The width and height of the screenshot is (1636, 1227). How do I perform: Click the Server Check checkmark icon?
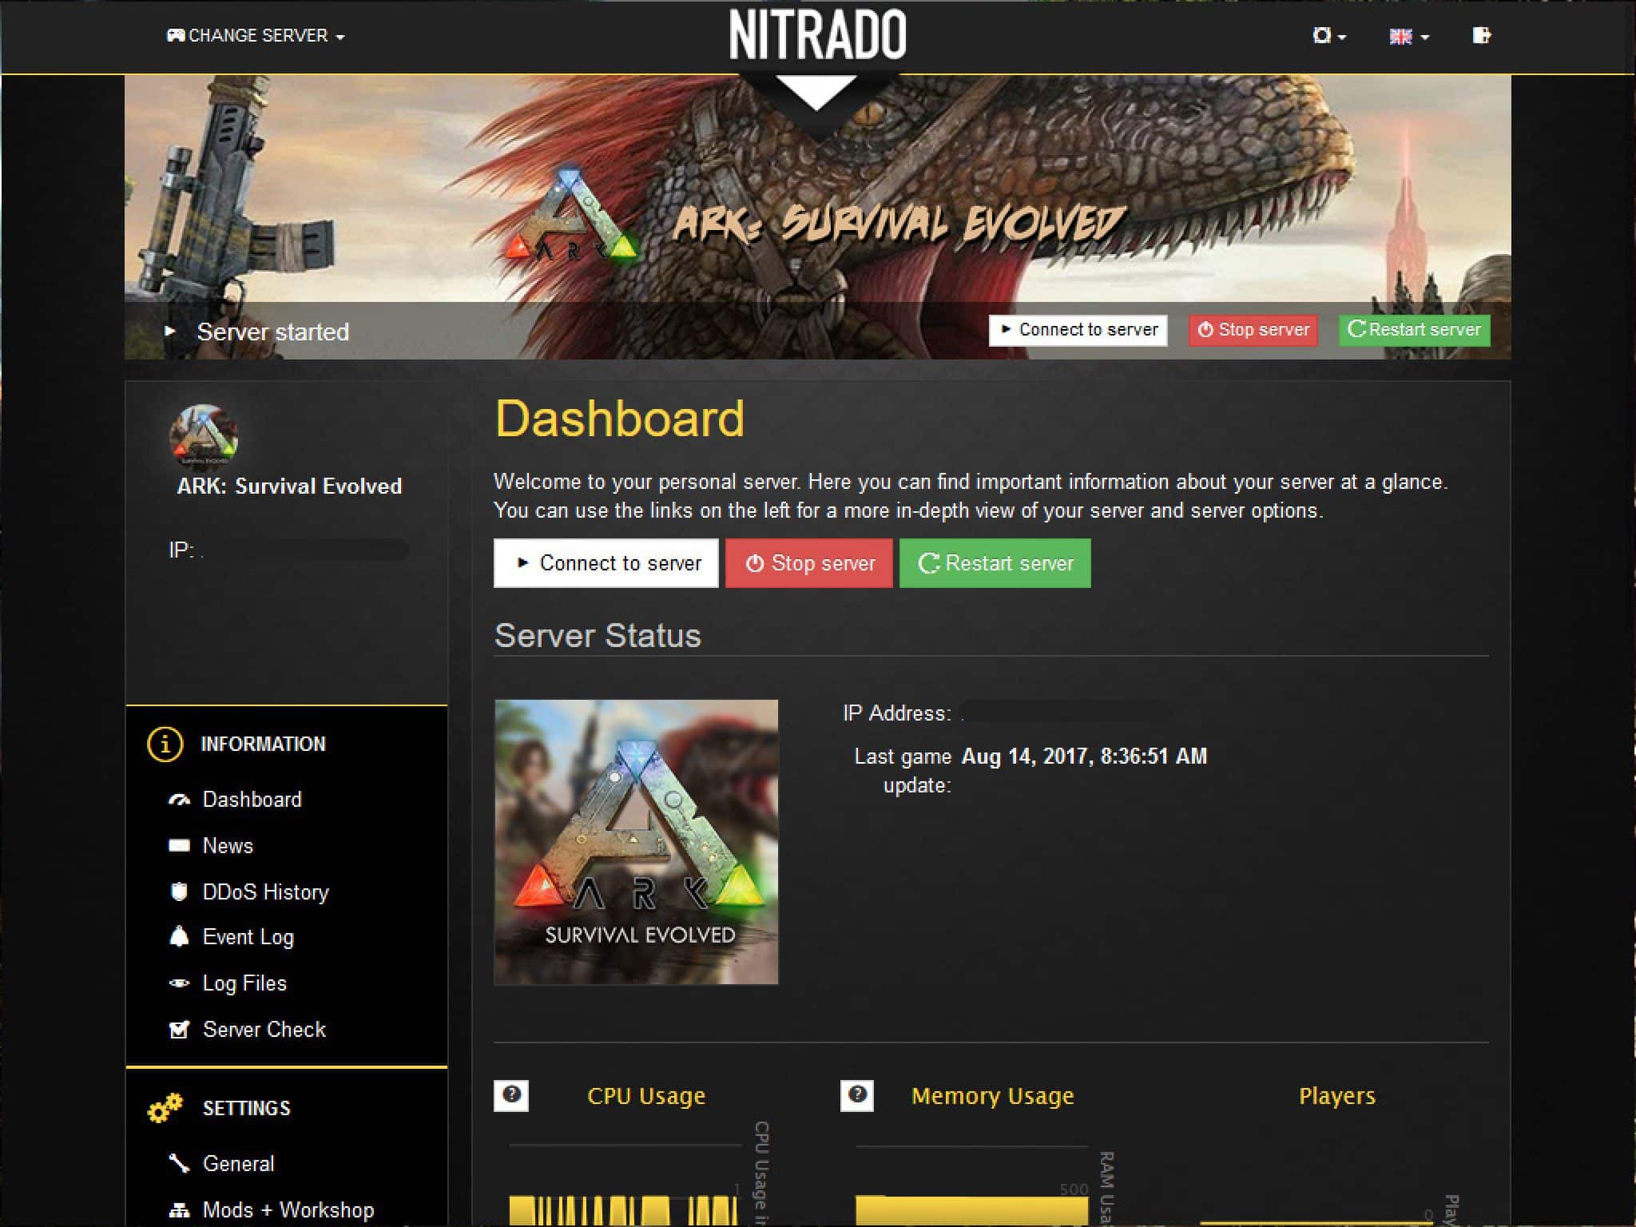(x=179, y=1029)
